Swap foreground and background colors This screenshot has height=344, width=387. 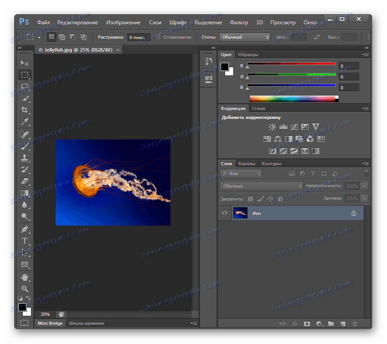pos(28,298)
